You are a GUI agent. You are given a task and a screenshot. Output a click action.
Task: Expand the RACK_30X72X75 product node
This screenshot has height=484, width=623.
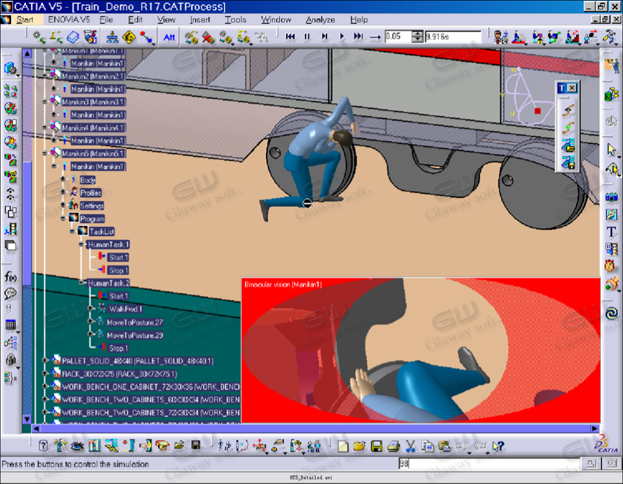pyautogui.click(x=46, y=373)
